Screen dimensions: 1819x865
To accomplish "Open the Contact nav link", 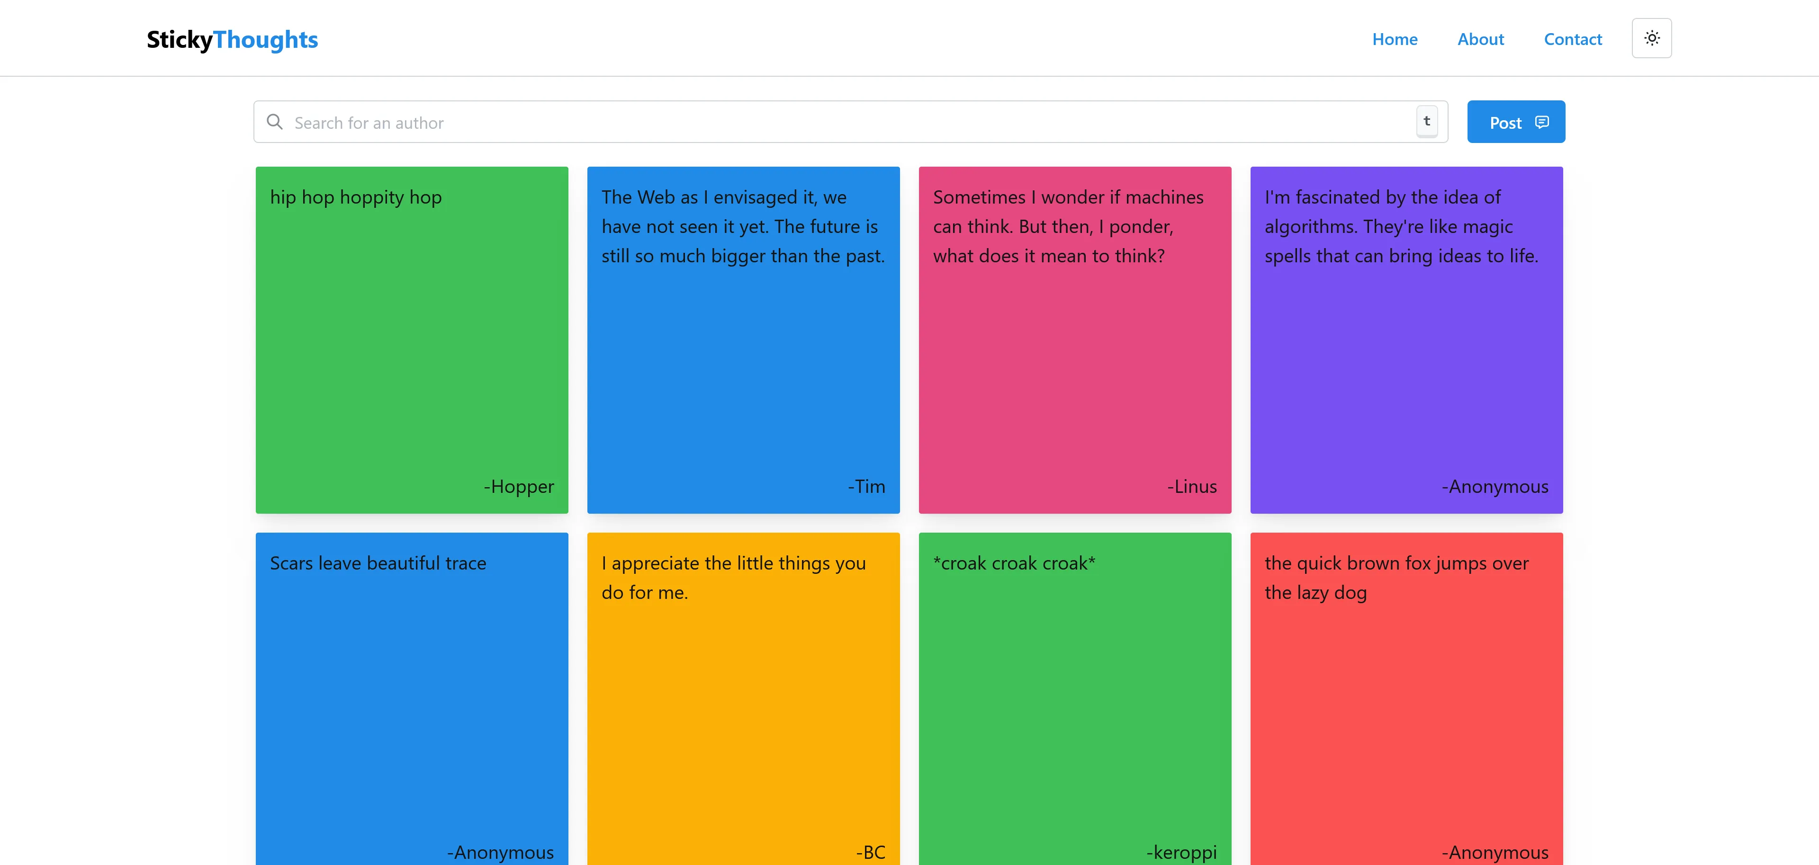I will click(x=1572, y=39).
